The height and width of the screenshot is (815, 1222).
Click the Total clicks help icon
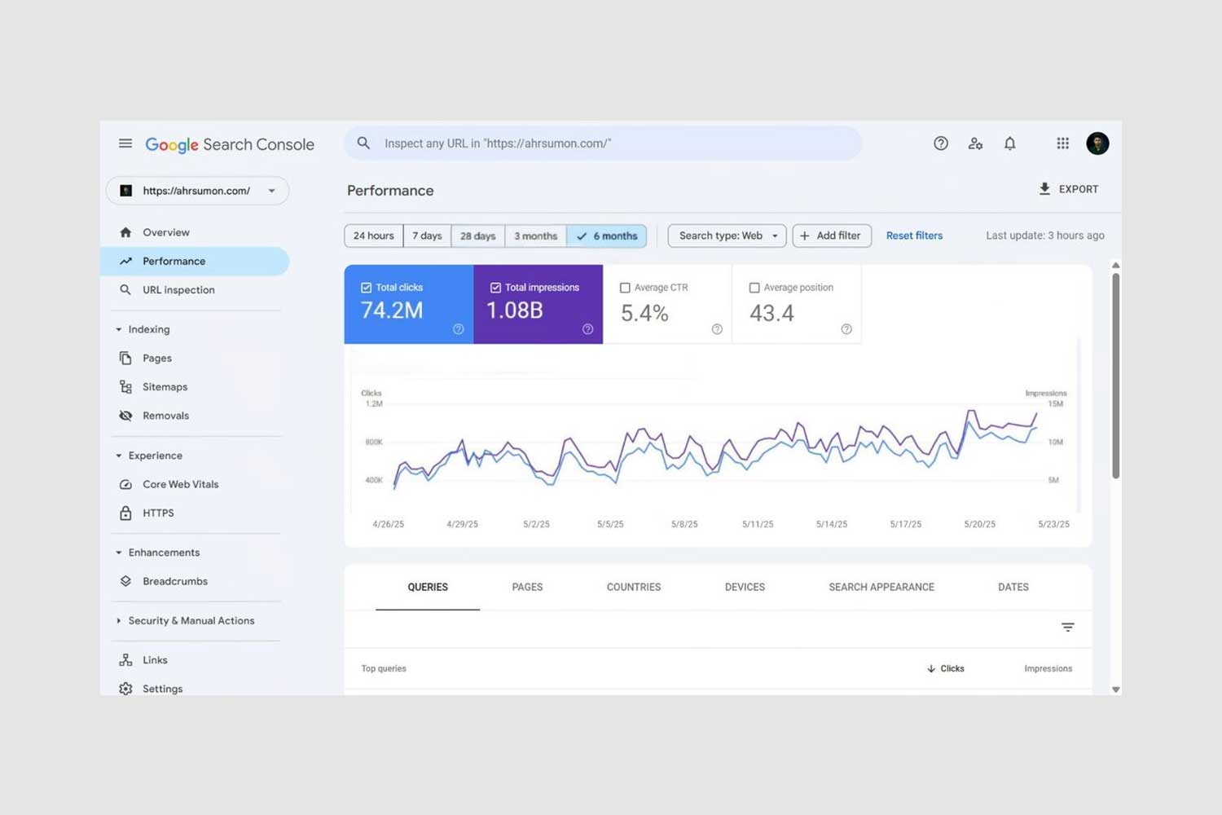pos(459,329)
